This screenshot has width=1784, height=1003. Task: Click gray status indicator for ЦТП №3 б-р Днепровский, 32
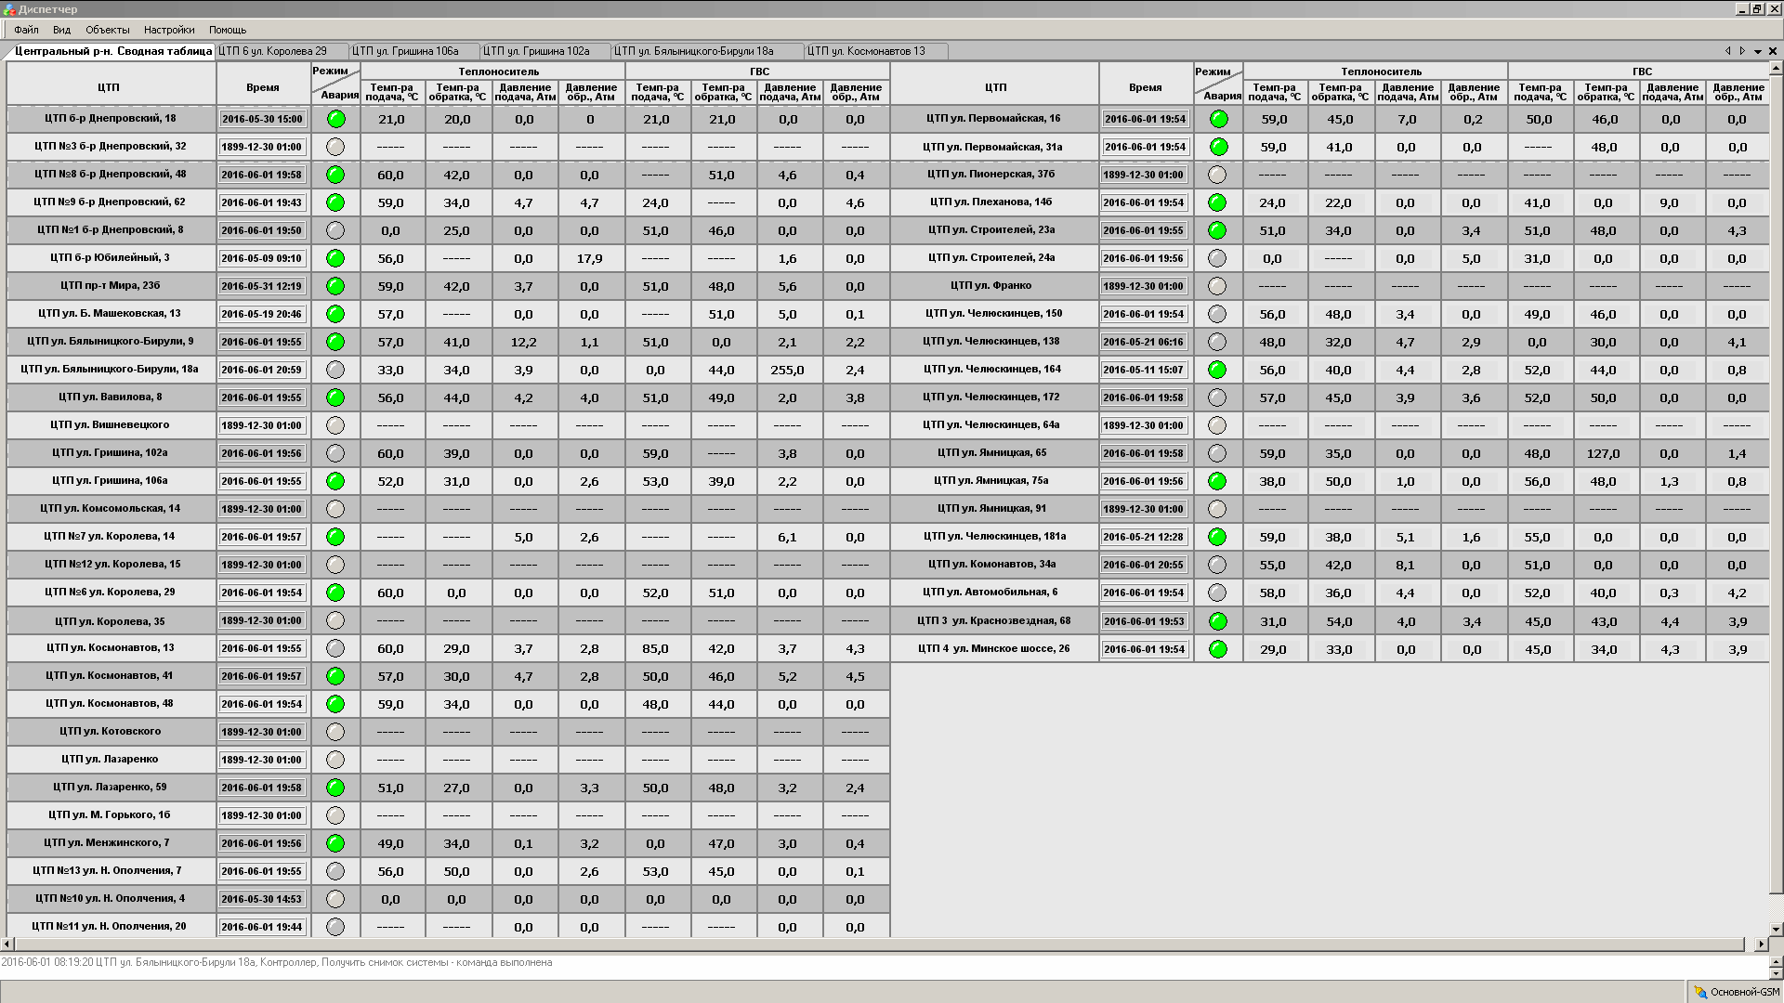(x=336, y=147)
